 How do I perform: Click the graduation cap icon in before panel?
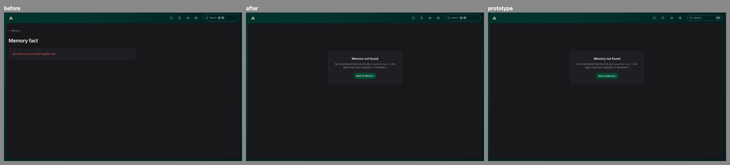tap(188, 18)
